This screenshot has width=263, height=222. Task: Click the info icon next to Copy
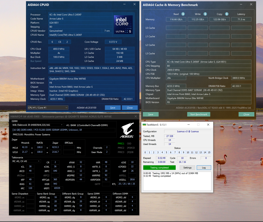227,14
